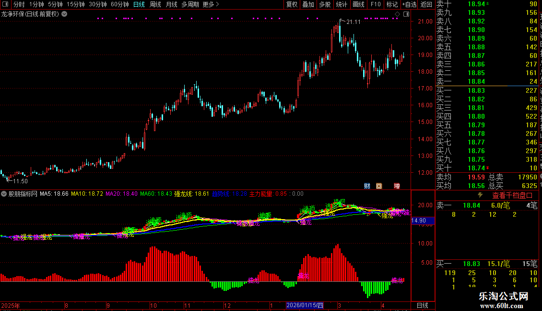Expand 更多 period options

211,4
